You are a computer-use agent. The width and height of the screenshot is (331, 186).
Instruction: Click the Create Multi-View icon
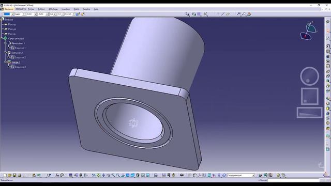tap(128, 175)
